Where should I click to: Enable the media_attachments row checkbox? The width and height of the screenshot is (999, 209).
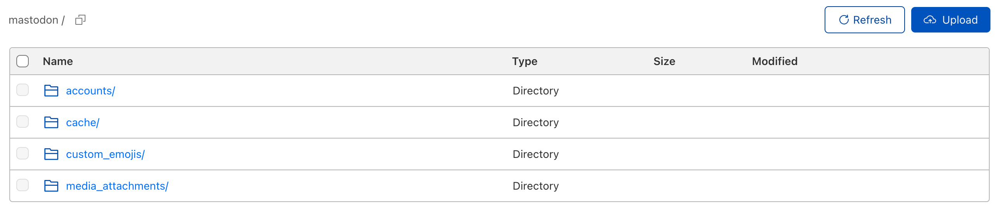pos(23,185)
